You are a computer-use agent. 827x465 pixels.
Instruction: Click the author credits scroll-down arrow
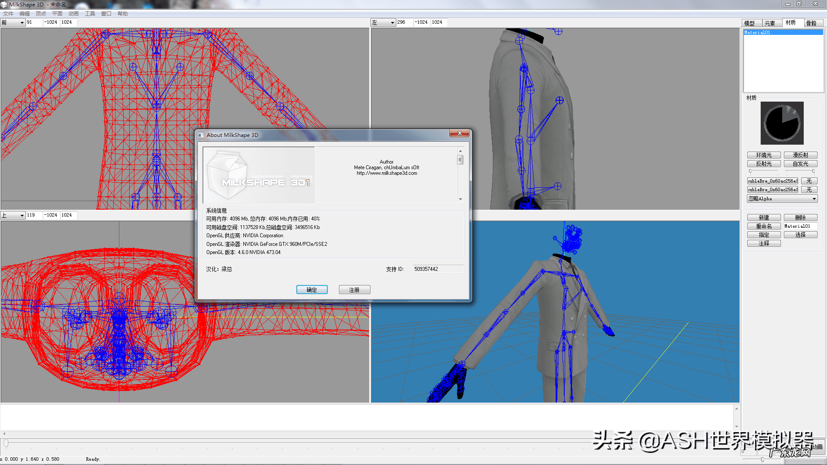460,199
